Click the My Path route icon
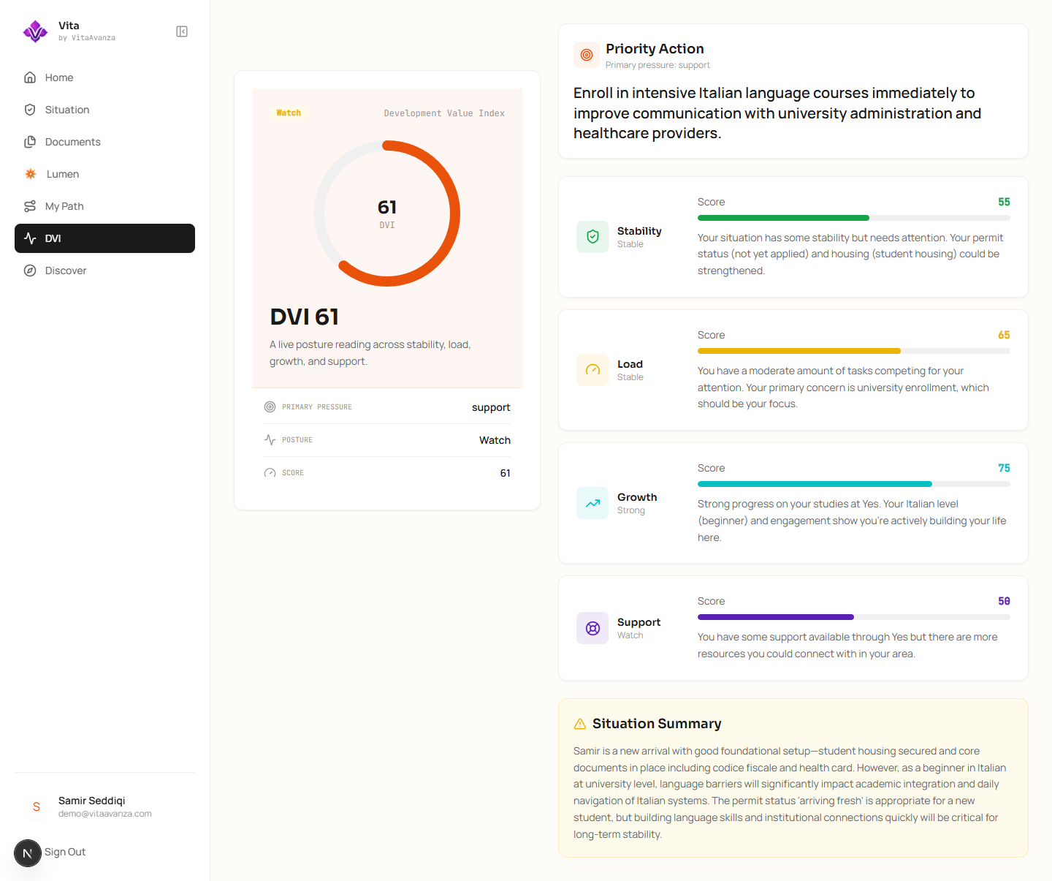Viewport: 1052px width, 881px height. point(30,206)
